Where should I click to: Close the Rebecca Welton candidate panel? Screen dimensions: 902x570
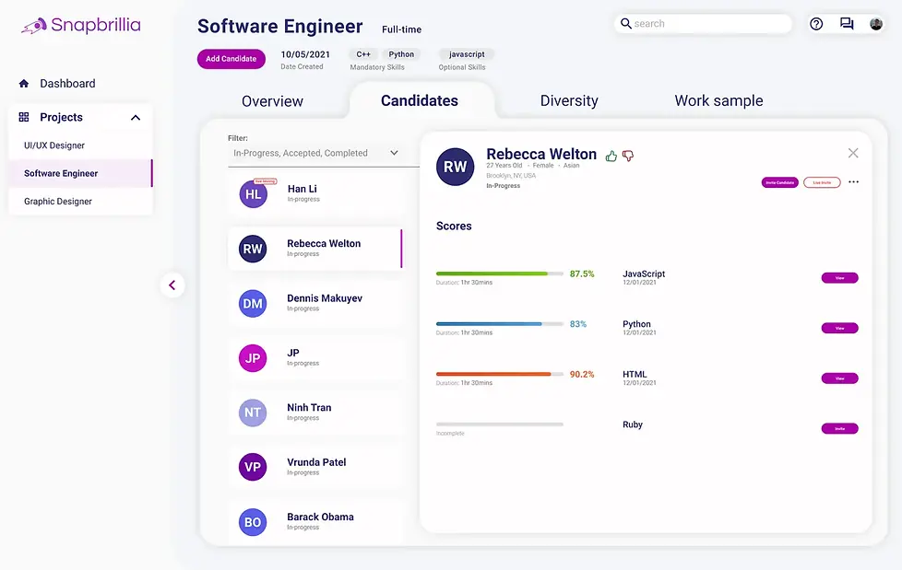[x=853, y=153]
